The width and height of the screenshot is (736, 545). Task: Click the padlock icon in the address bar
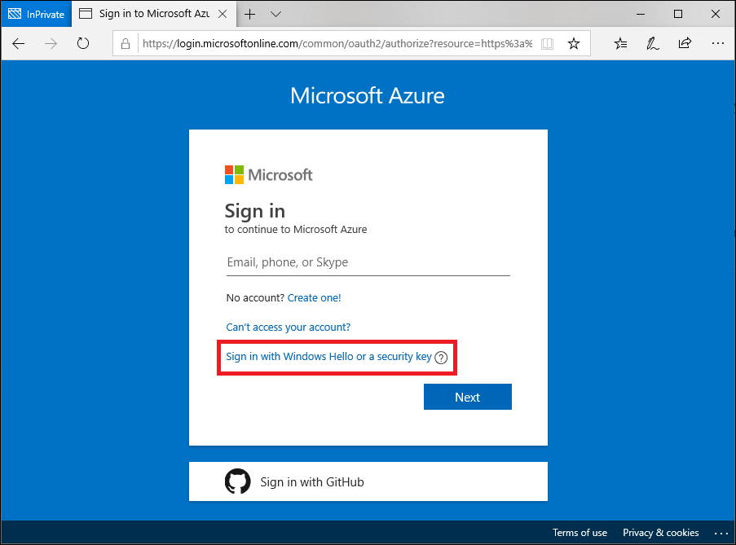point(125,43)
